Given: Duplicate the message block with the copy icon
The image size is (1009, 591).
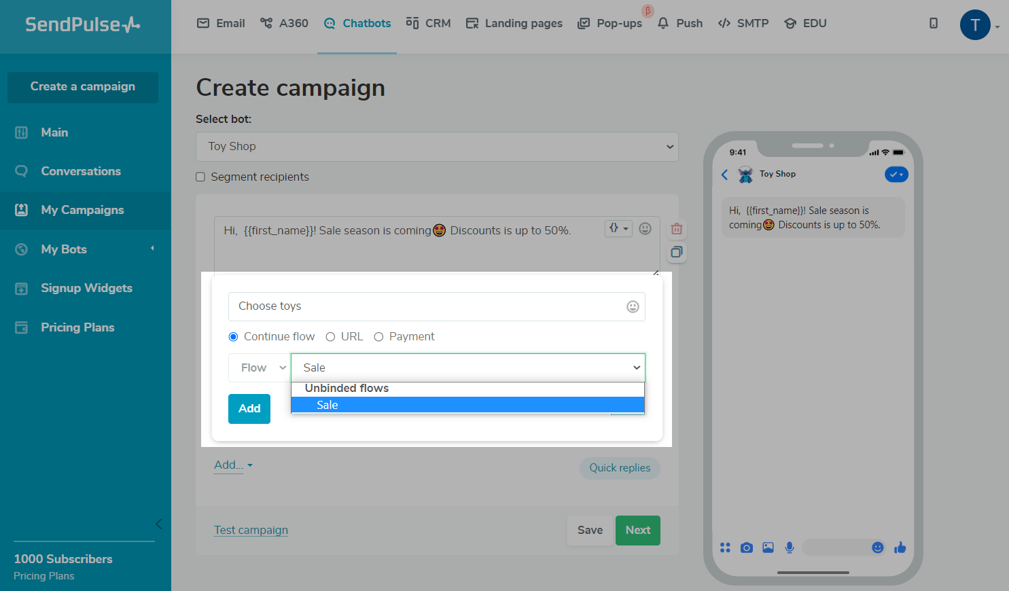Looking at the screenshot, I should [x=676, y=253].
